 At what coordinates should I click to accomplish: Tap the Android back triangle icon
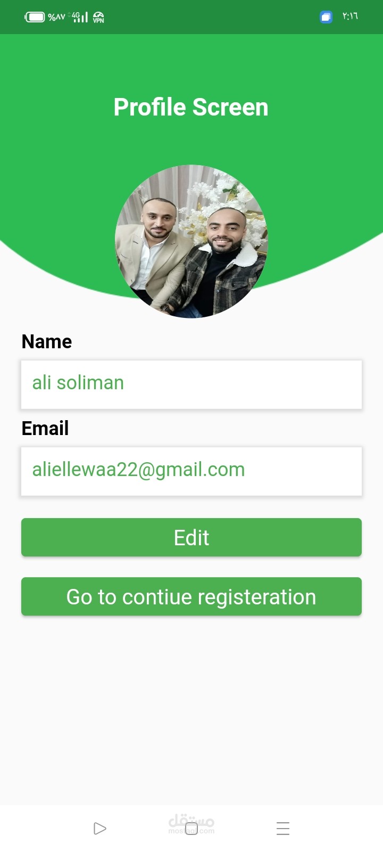click(x=99, y=829)
